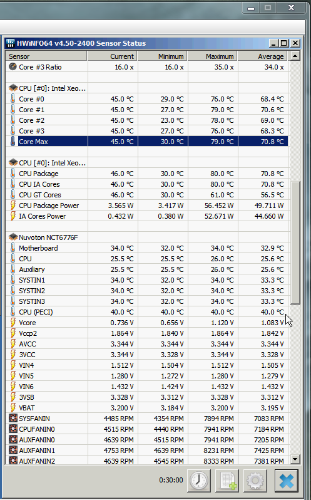The width and height of the screenshot is (311, 500).
Task: Click the Average column header
Action: 263,56
